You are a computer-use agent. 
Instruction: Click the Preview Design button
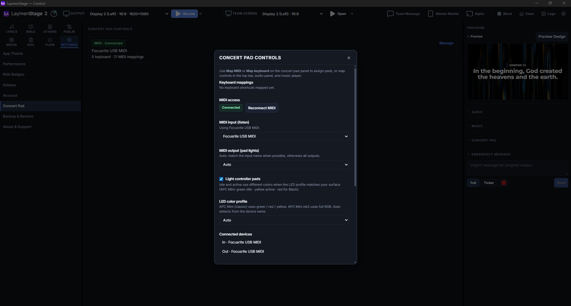click(552, 37)
